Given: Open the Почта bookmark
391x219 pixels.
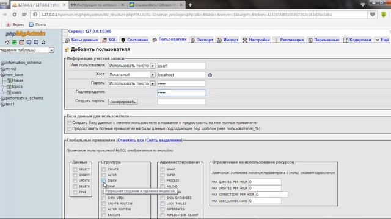Looking at the screenshot, I should (38, 24).
